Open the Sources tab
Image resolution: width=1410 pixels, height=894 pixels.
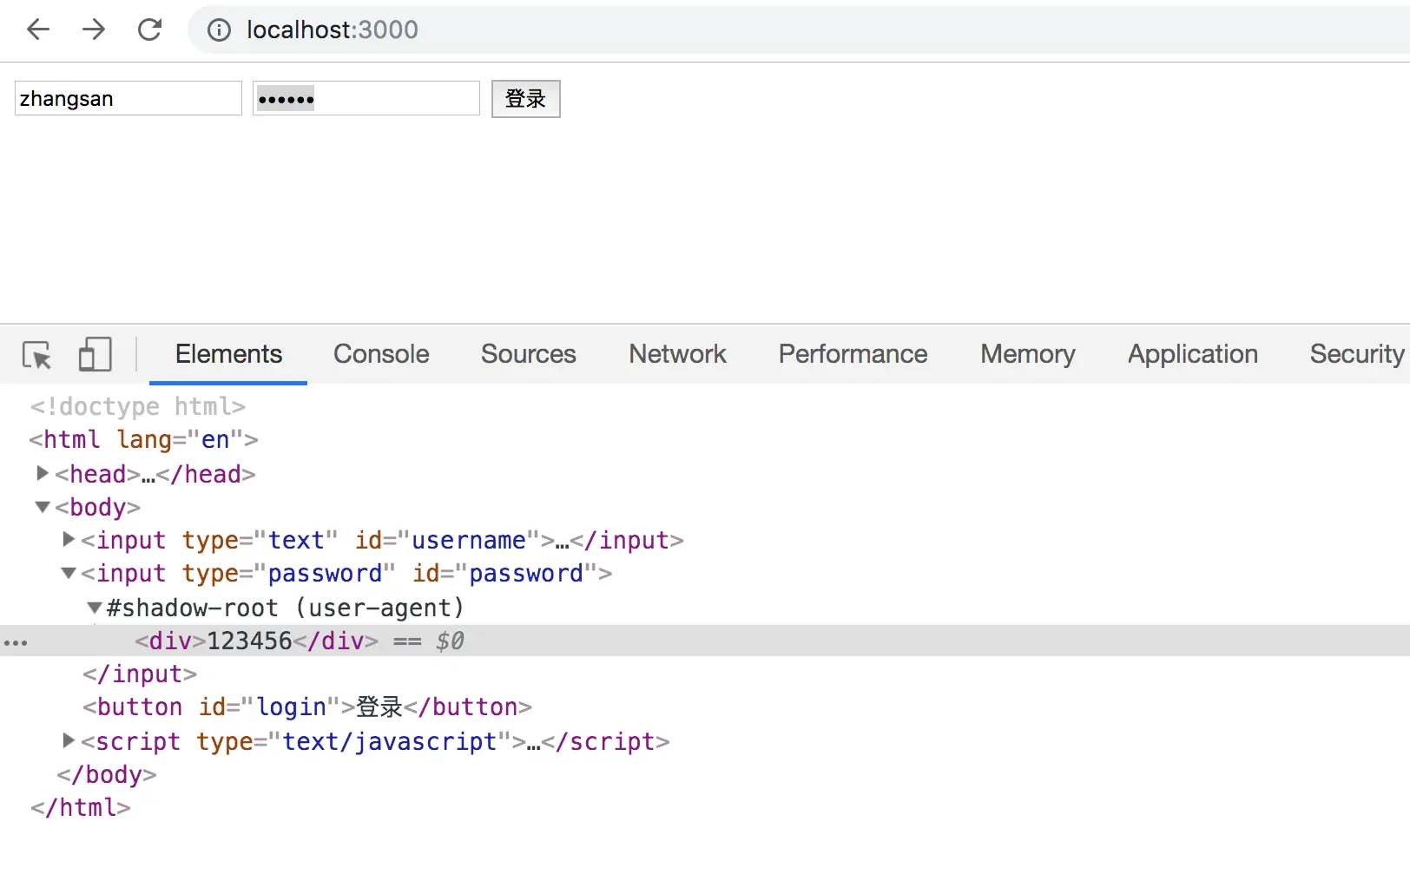(529, 354)
